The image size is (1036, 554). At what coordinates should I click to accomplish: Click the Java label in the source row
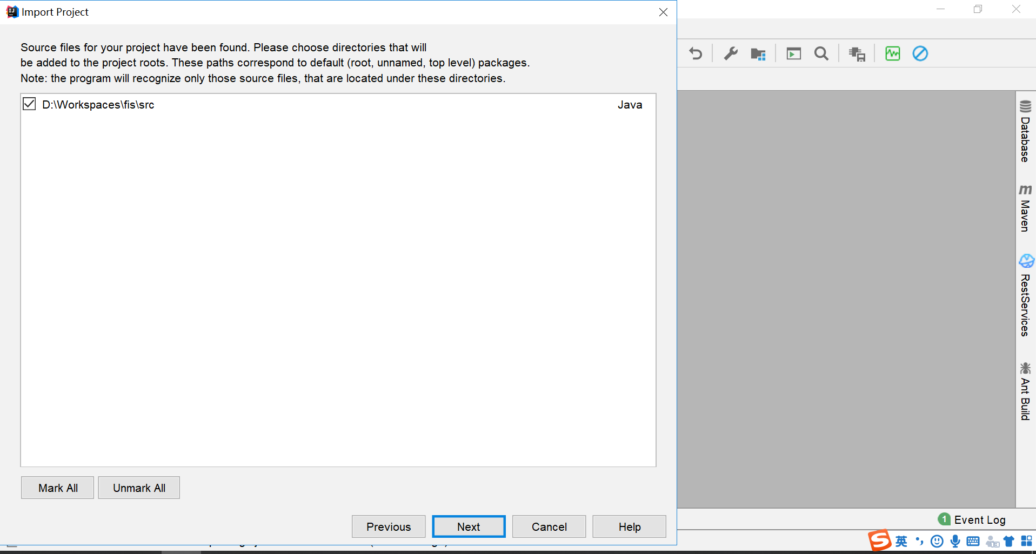[x=630, y=105]
